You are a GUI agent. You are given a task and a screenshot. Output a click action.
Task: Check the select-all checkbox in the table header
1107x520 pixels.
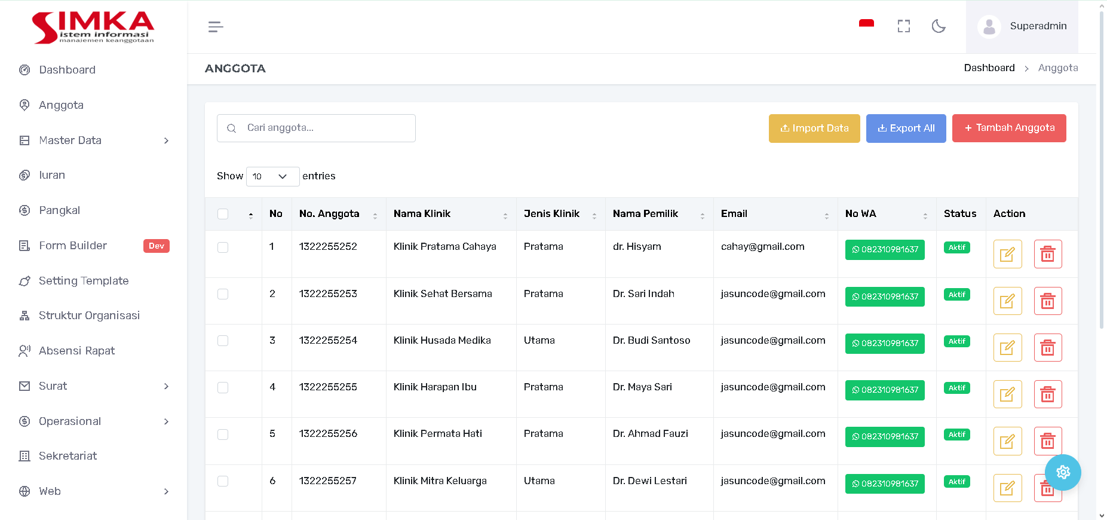click(223, 214)
